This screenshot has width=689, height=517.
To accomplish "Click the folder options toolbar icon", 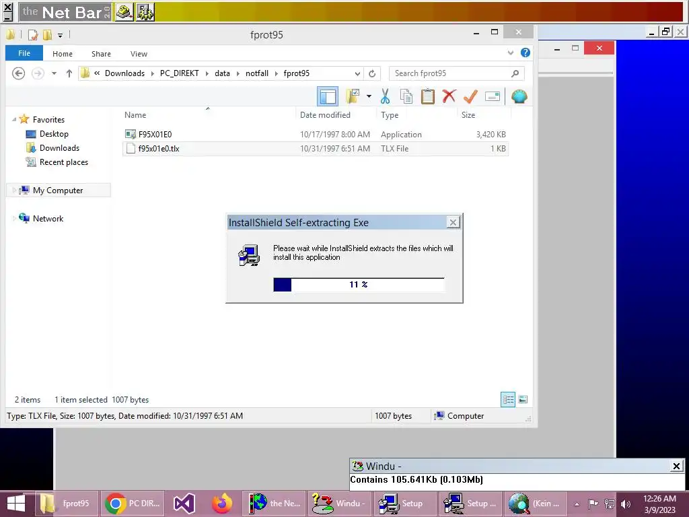I will (x=353, y=96).
